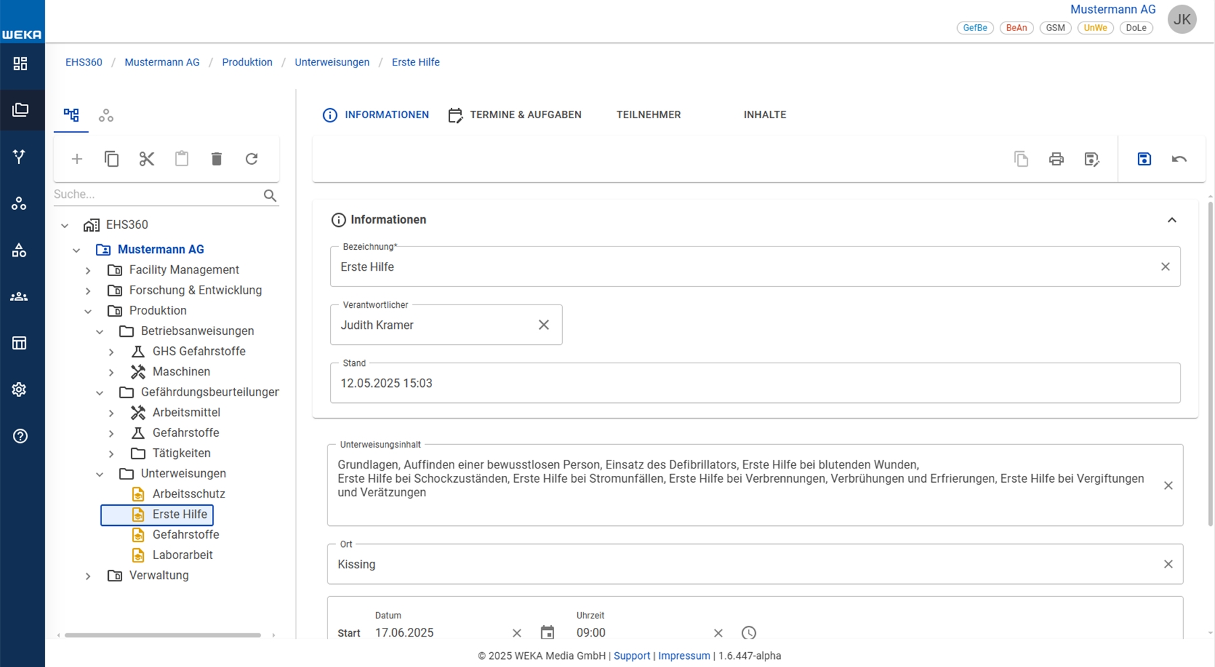1215x667 pixels.
Task: Print the Erste Hilfe instruction
Action: tap(1056, 159)
